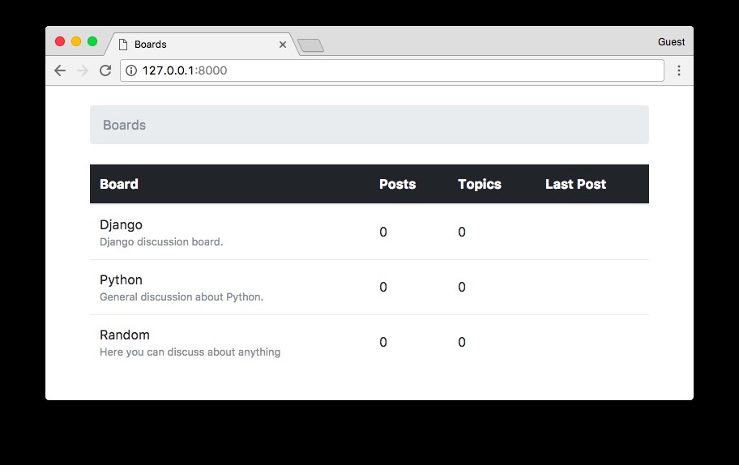Open the site info icon in address bar

pos(131,70)
